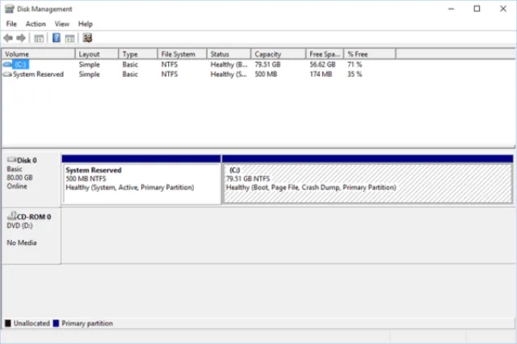517x344 pixels.
Task: Click the System Reserved volume drive icon
Action: pos(7,74)
